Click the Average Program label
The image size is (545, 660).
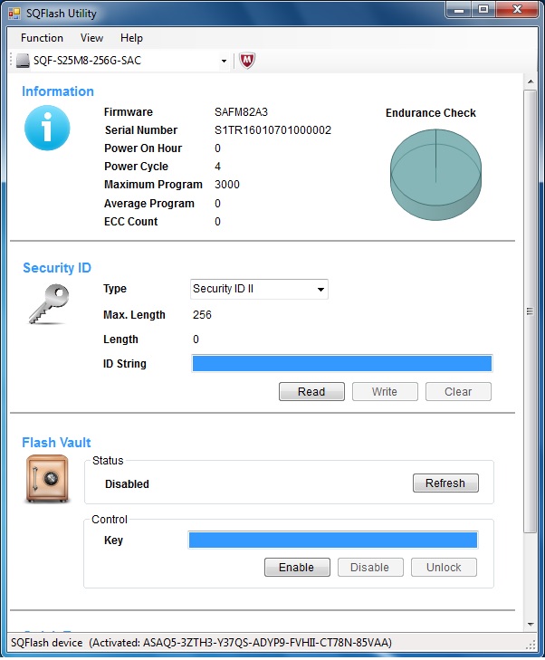point(149,204)
